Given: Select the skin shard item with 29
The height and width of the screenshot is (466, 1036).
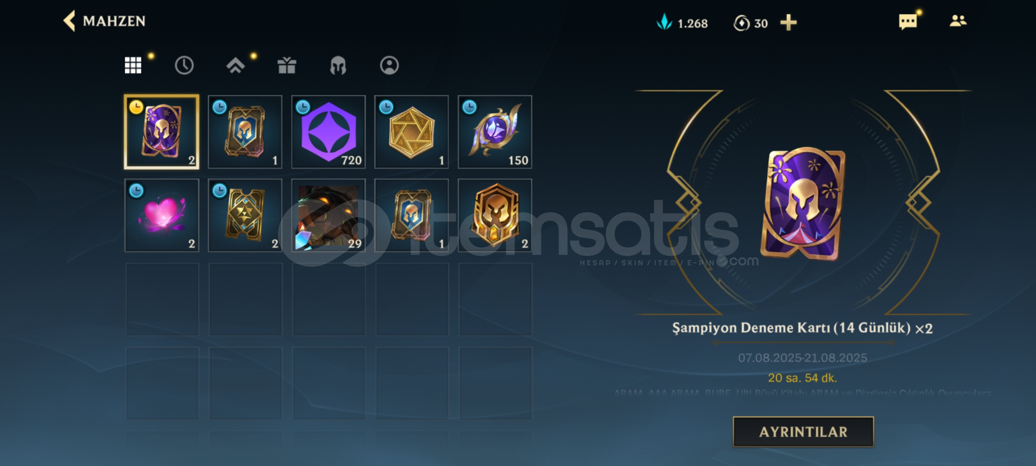Looking at the screenshot, I should 328,215.
